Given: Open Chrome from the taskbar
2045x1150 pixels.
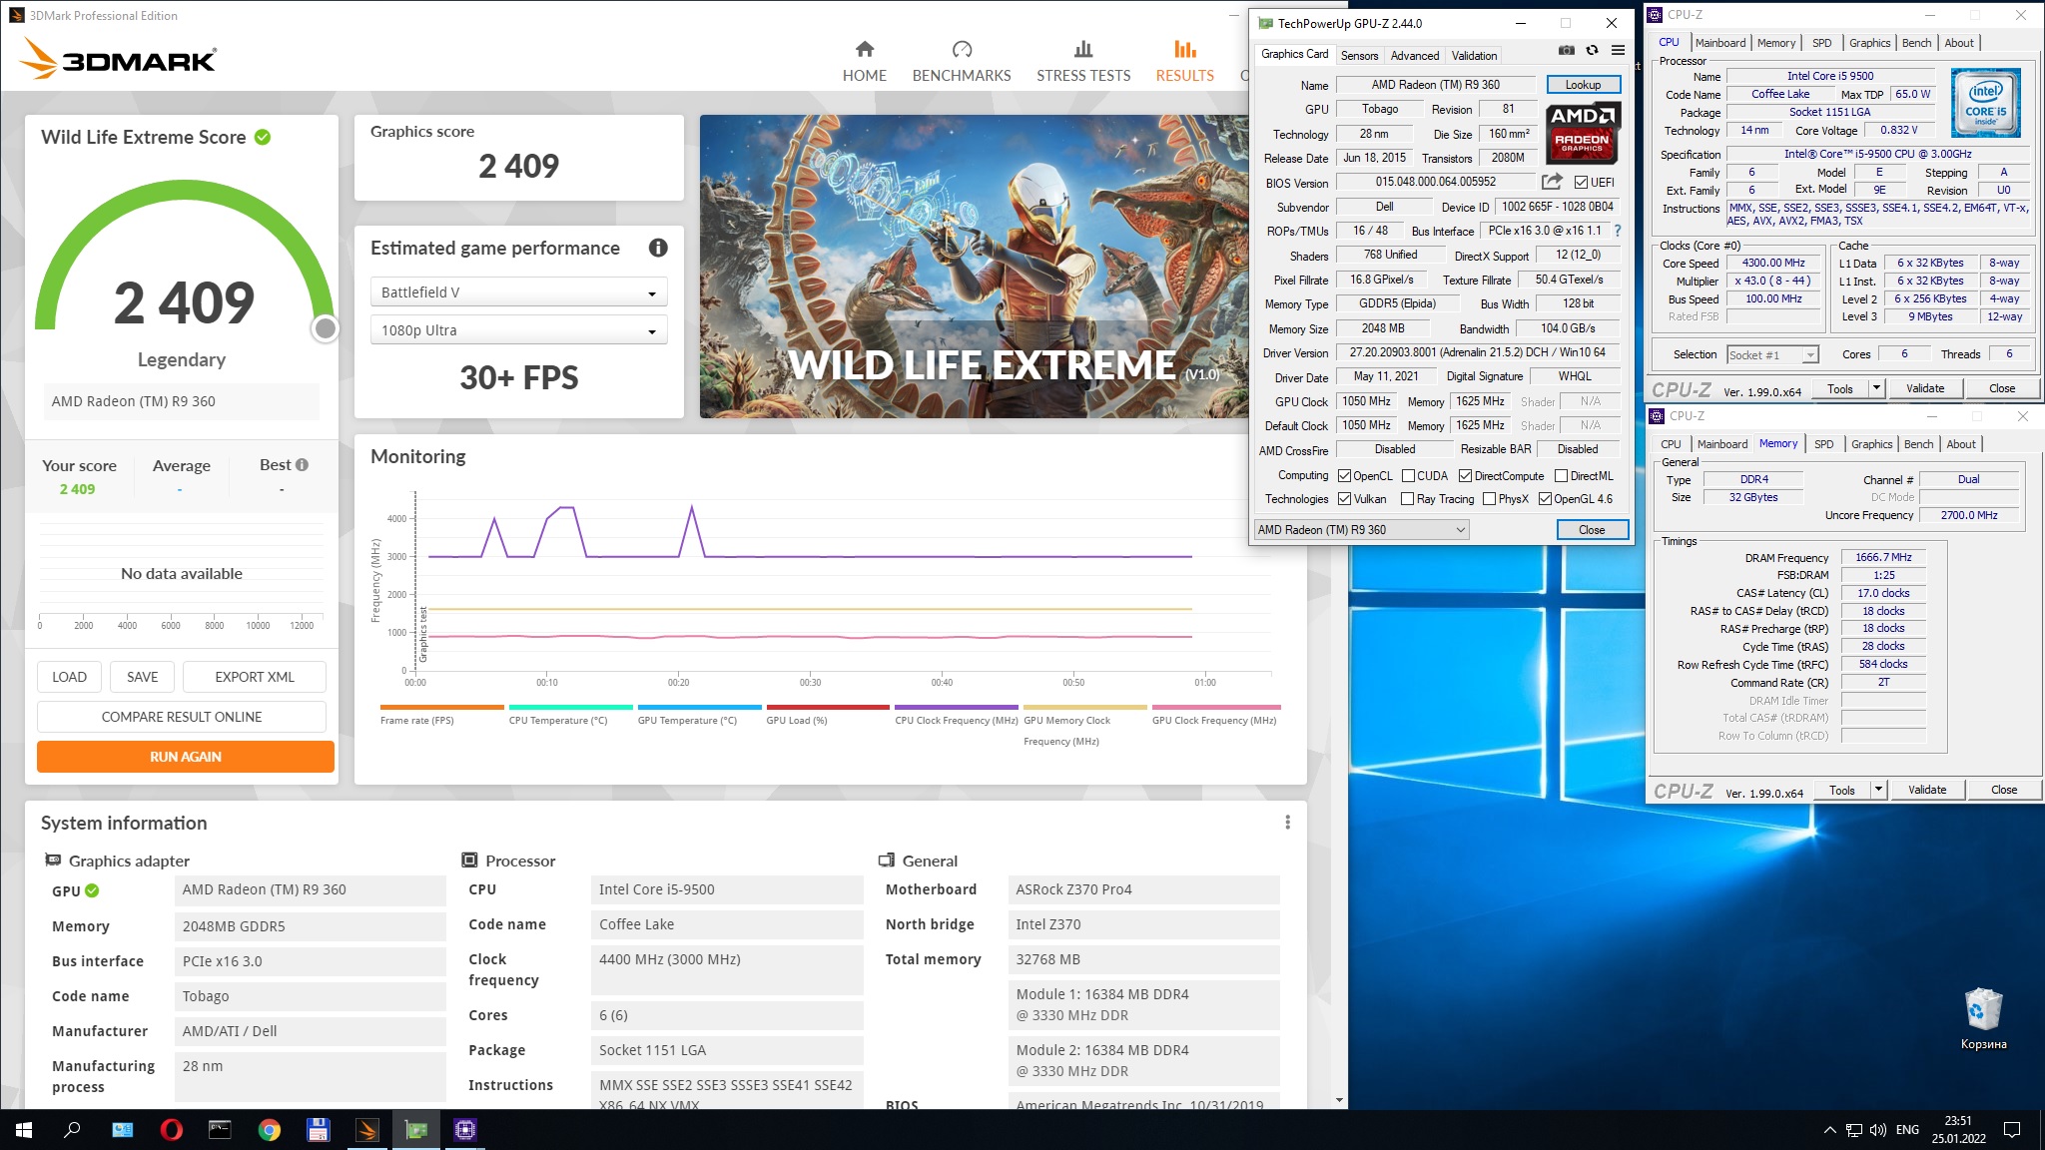Looking at the screenshot, I should 269,1130.
